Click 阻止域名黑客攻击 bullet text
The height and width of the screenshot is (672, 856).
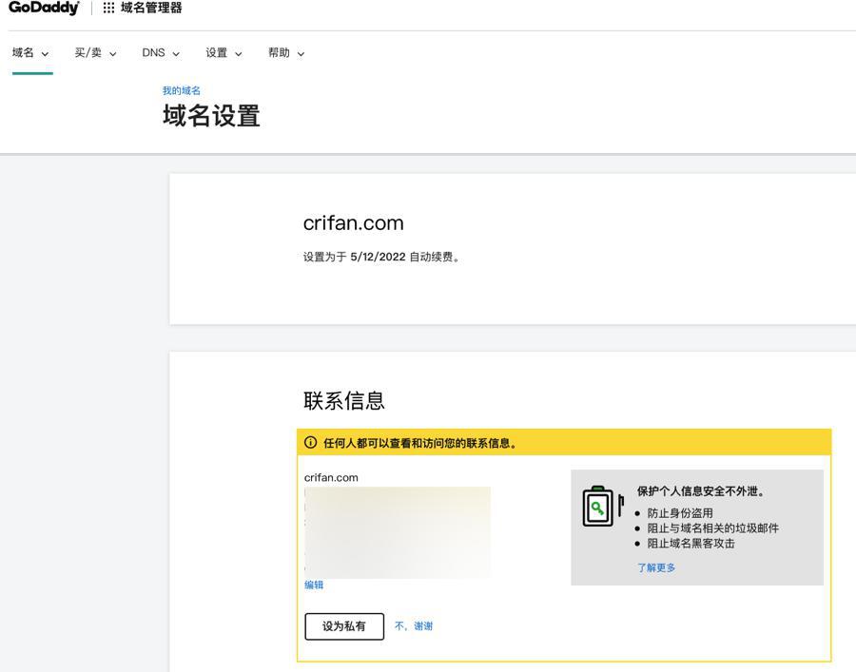pos(691,544)
